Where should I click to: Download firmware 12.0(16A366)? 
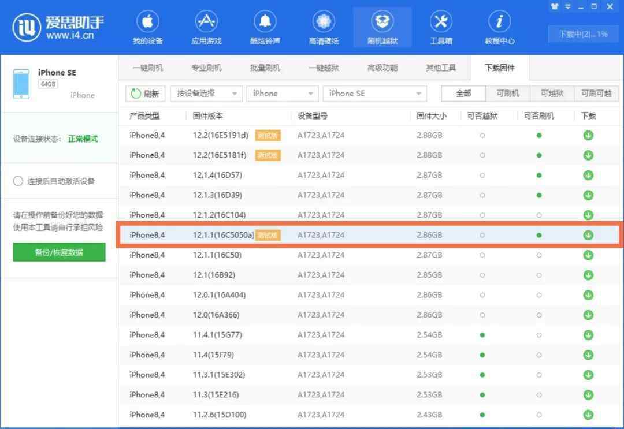(x=588, y=315)
